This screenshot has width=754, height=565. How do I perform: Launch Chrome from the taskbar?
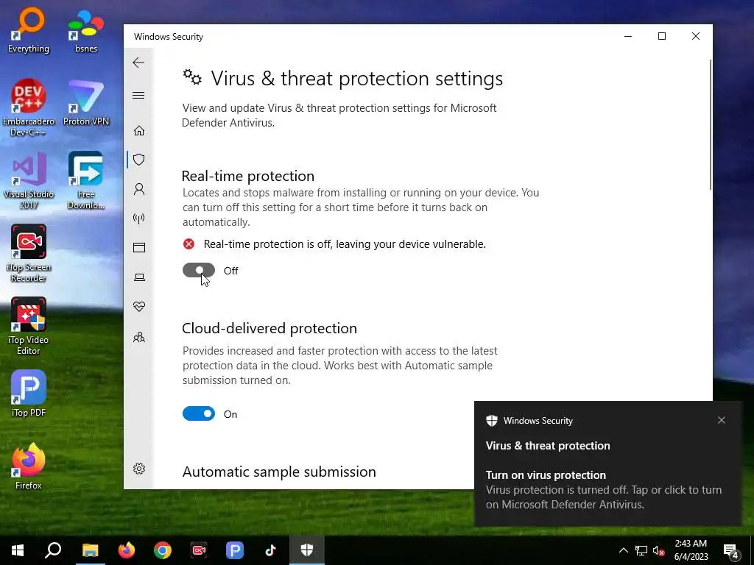(x=163, y=550)
